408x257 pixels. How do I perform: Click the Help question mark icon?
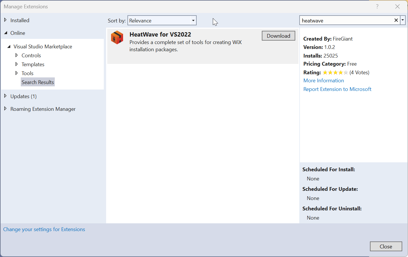377,6
